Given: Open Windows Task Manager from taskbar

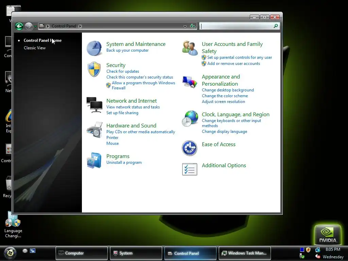Looking at the screenshot, I should pyautogui.click(x=245, y=253).
